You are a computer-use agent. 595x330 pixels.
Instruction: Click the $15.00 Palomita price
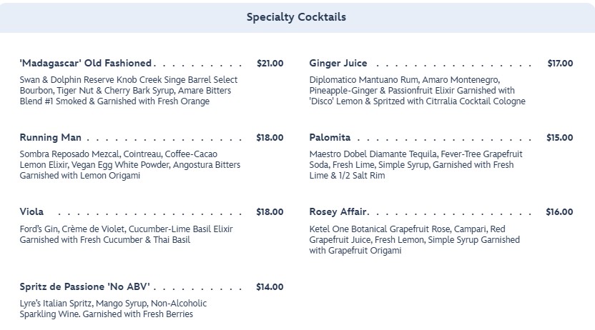coord(560,137)
